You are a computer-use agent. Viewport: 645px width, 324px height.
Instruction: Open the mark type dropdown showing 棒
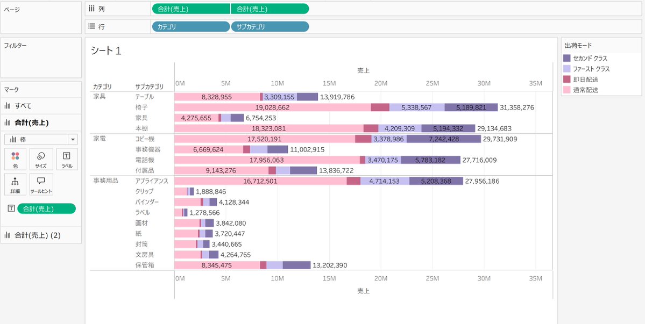coord(41,140)
